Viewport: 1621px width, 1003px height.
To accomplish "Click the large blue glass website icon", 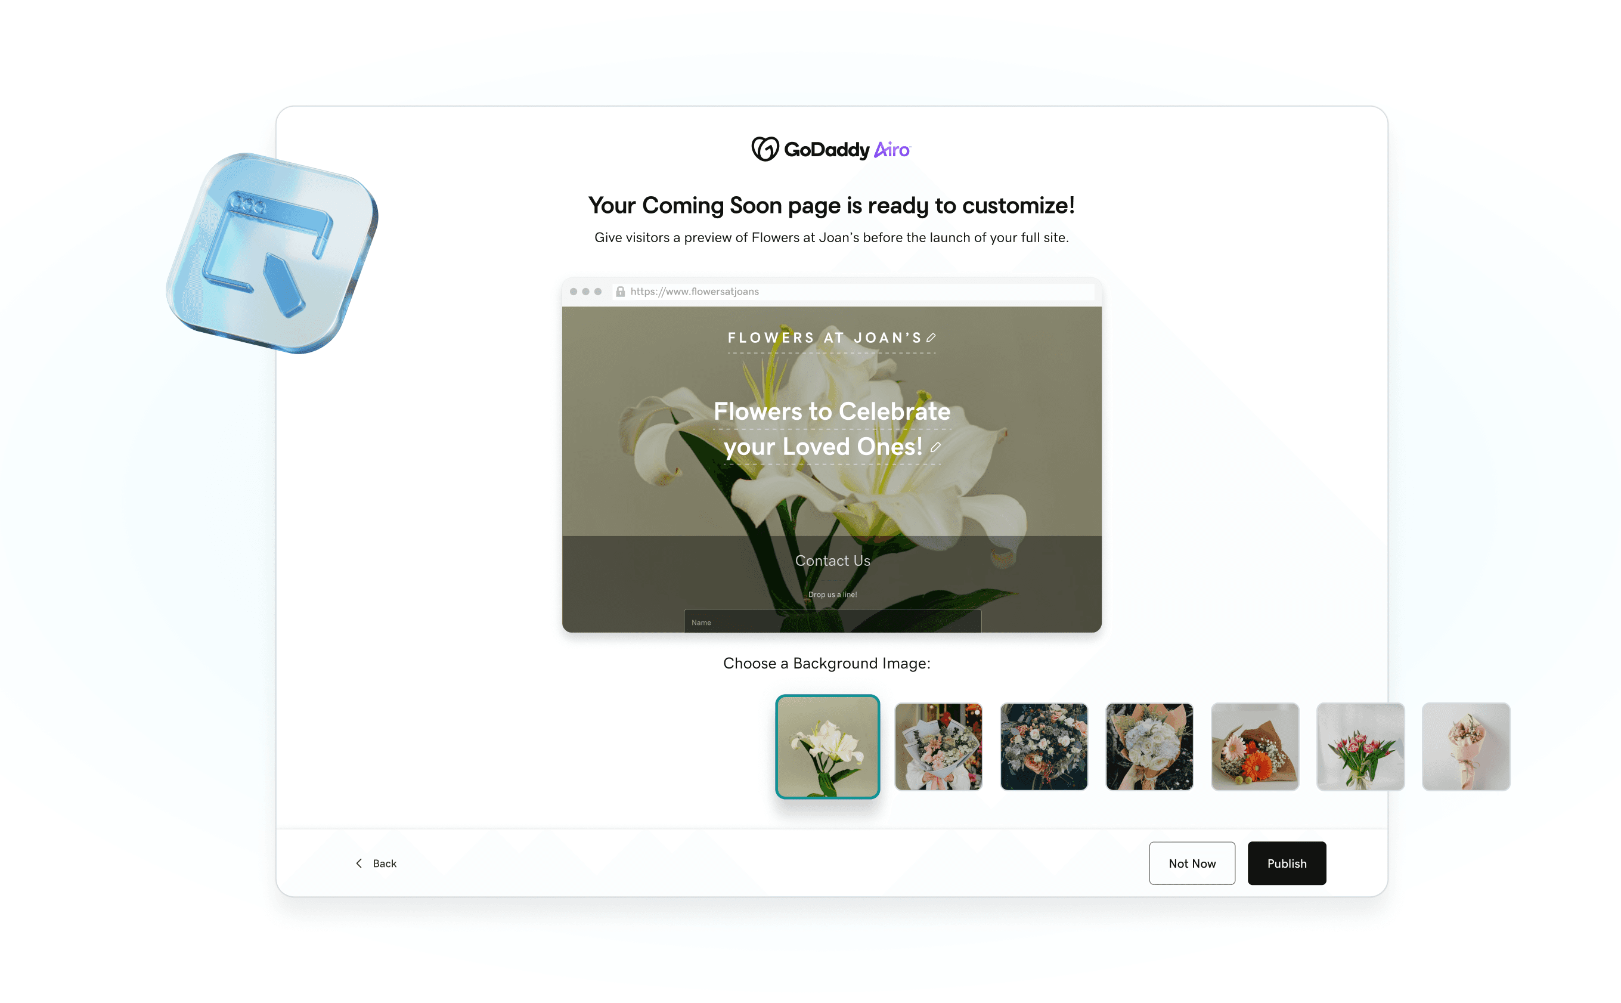I will (272, 253).
